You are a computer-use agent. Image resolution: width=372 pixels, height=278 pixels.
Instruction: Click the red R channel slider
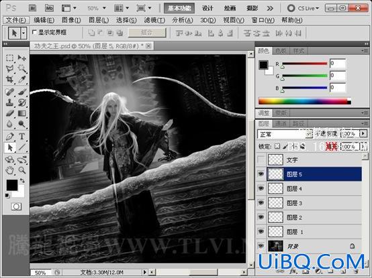click(x=305, y=64)
